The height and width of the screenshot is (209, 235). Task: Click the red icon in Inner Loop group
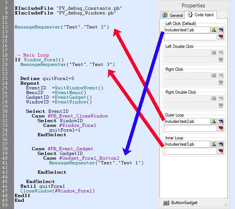pos(221,151)
